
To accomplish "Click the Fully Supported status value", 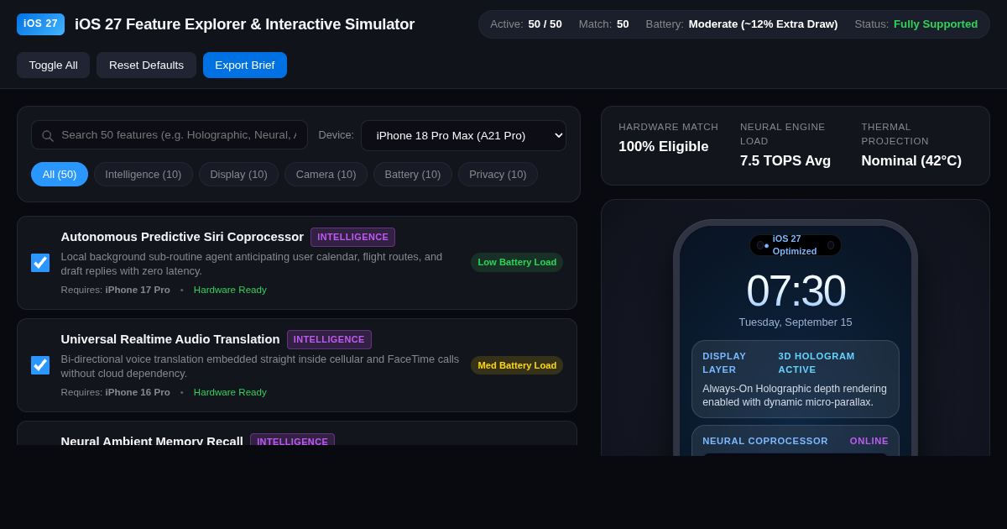I will [936, 24].
